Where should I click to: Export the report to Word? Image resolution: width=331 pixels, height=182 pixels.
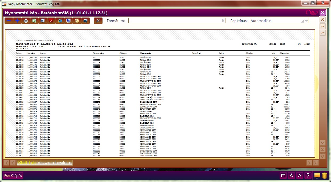[x=43, y=21]
